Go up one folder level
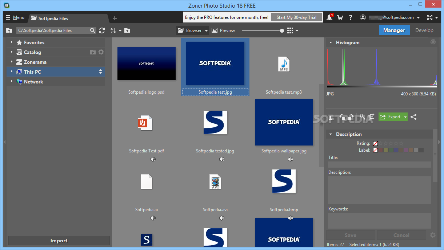 [9, 30]
